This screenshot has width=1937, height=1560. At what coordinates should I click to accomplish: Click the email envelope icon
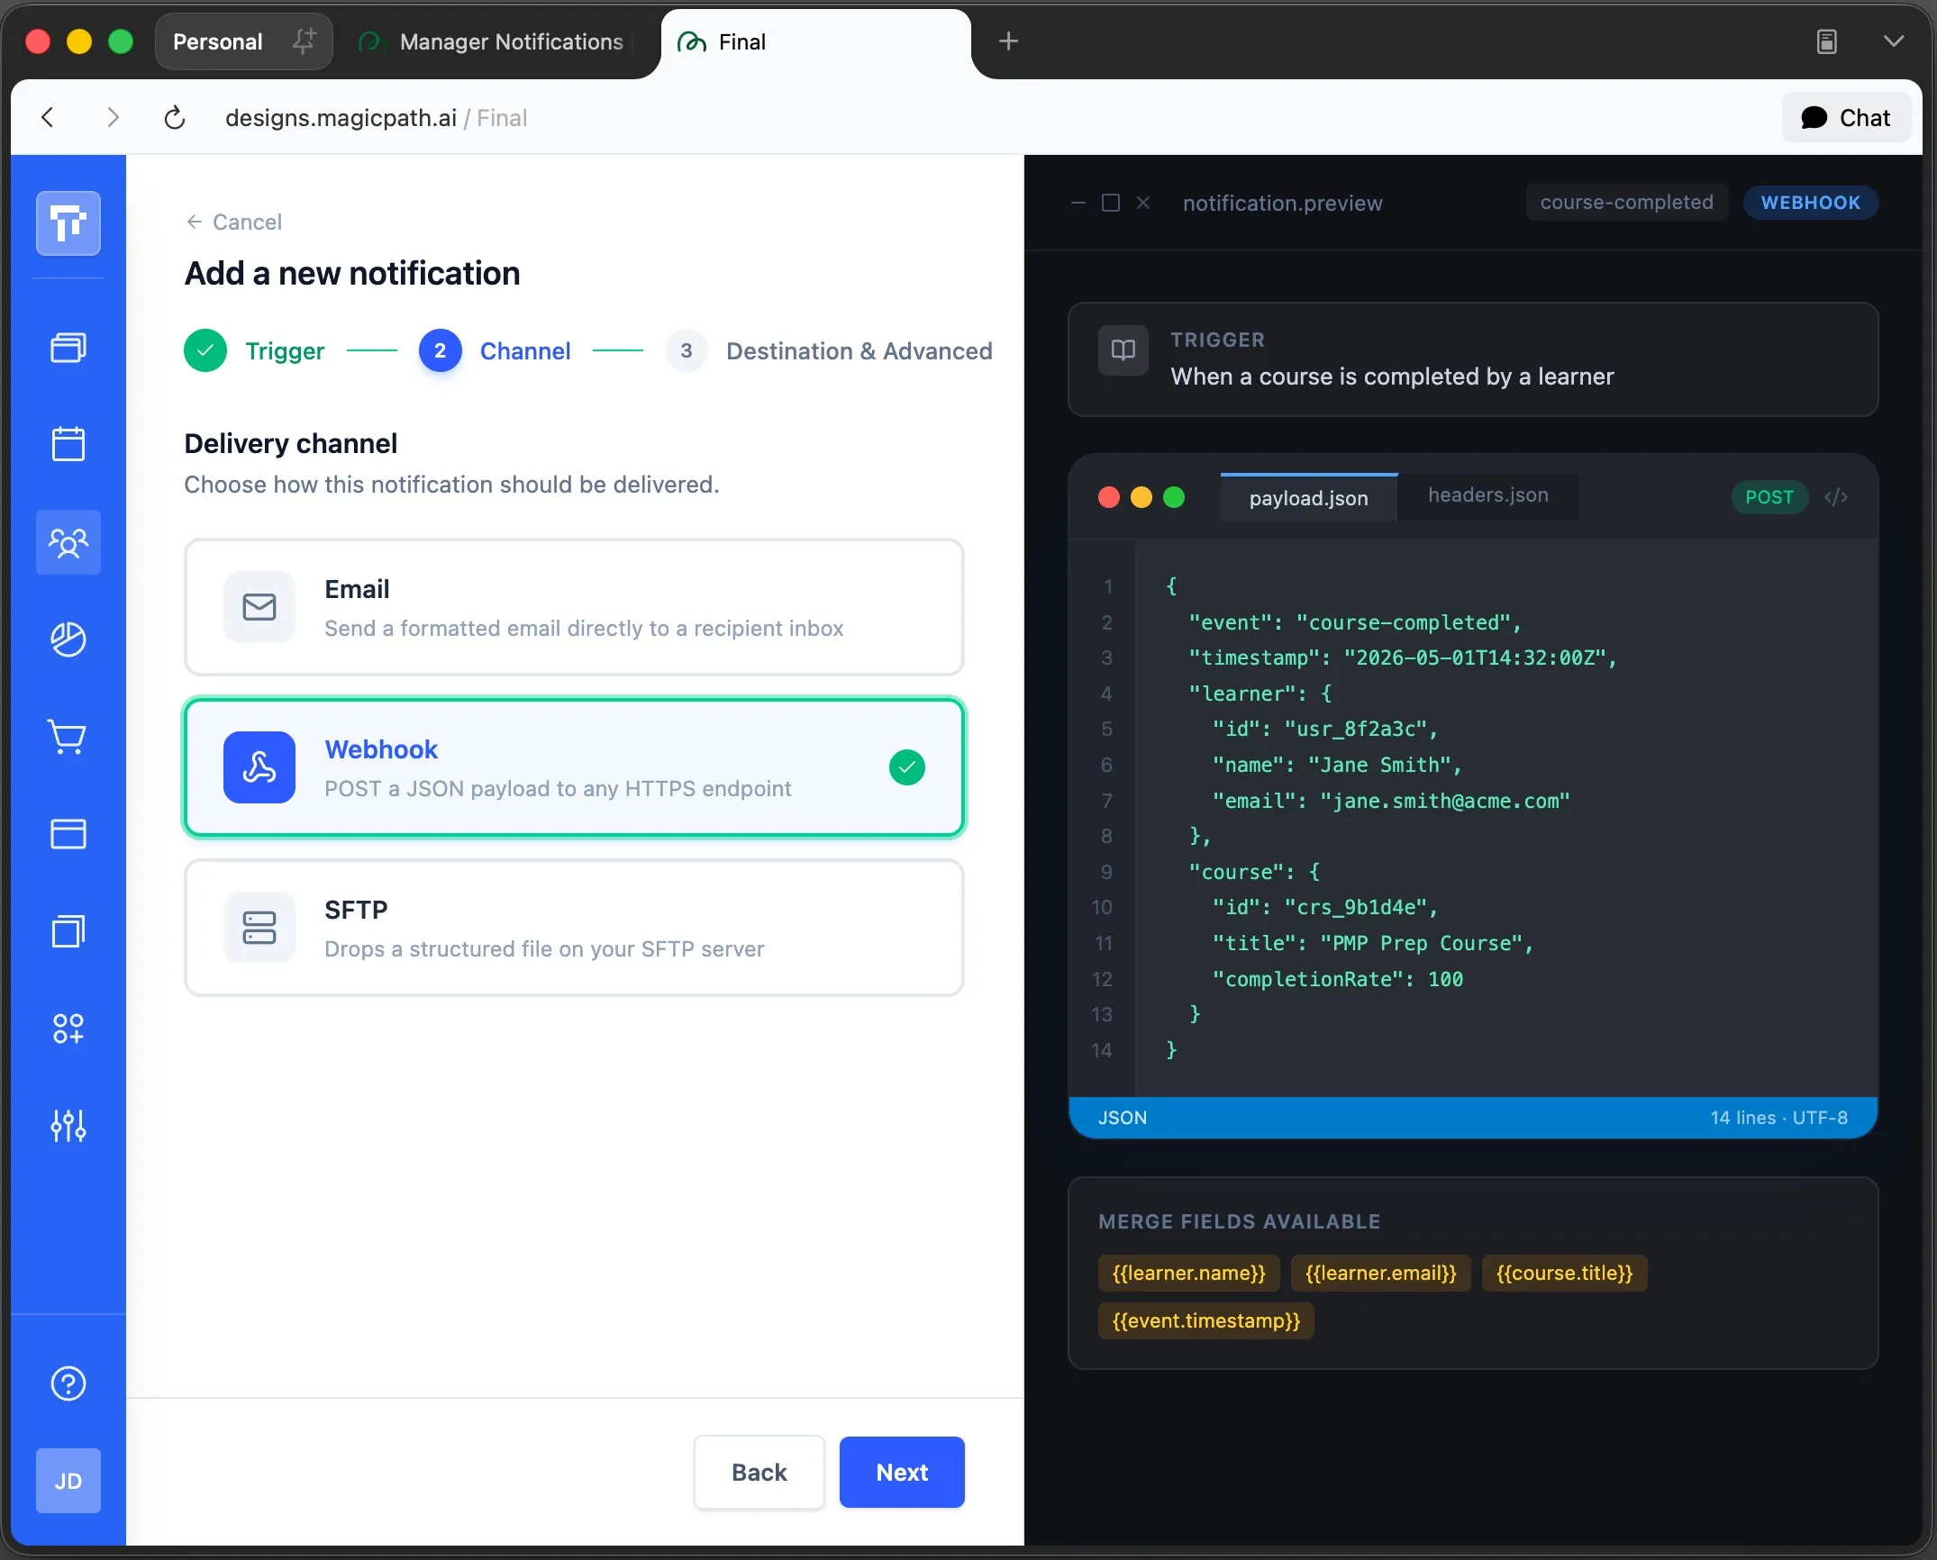pos(259,607)
